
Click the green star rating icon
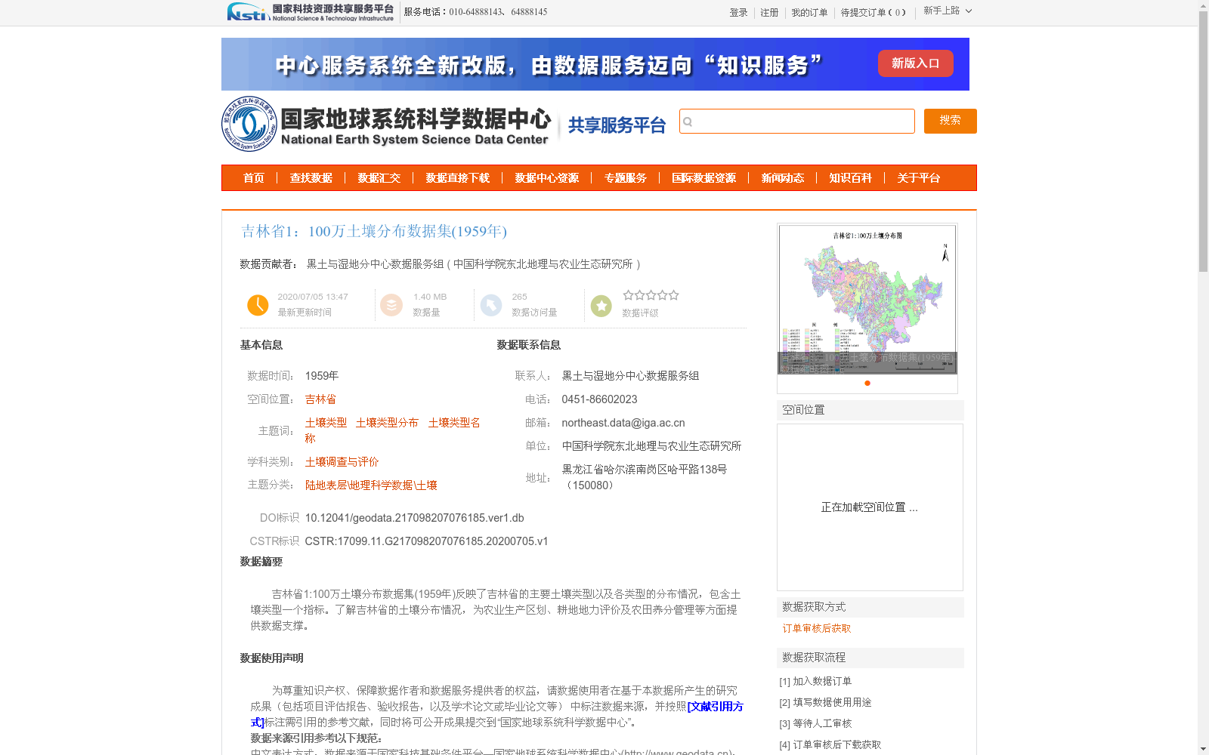(601, 306)
